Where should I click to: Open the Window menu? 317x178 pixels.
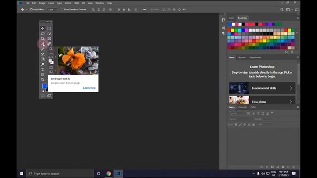[x=100, y=3]
